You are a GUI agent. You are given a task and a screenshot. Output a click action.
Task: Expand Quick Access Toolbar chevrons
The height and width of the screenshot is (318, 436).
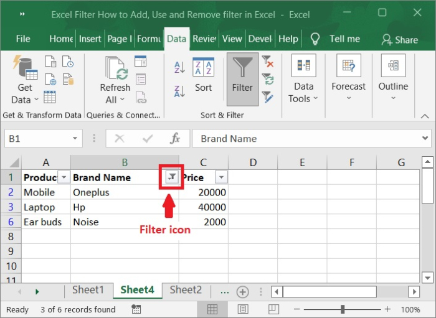[x=22, y=14]
